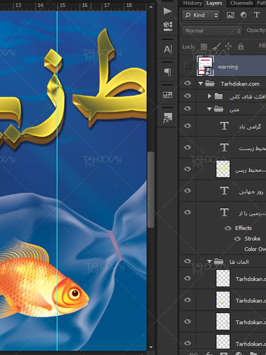Toggle eye of زمین را از layer
The height and width of the screenshot is (355, 266).
[187, 212]
